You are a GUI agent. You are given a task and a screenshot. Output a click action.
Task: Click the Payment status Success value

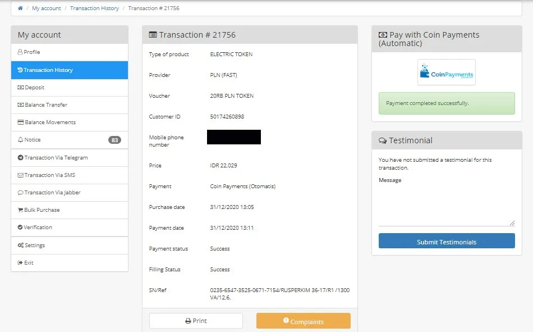[219, 248]
